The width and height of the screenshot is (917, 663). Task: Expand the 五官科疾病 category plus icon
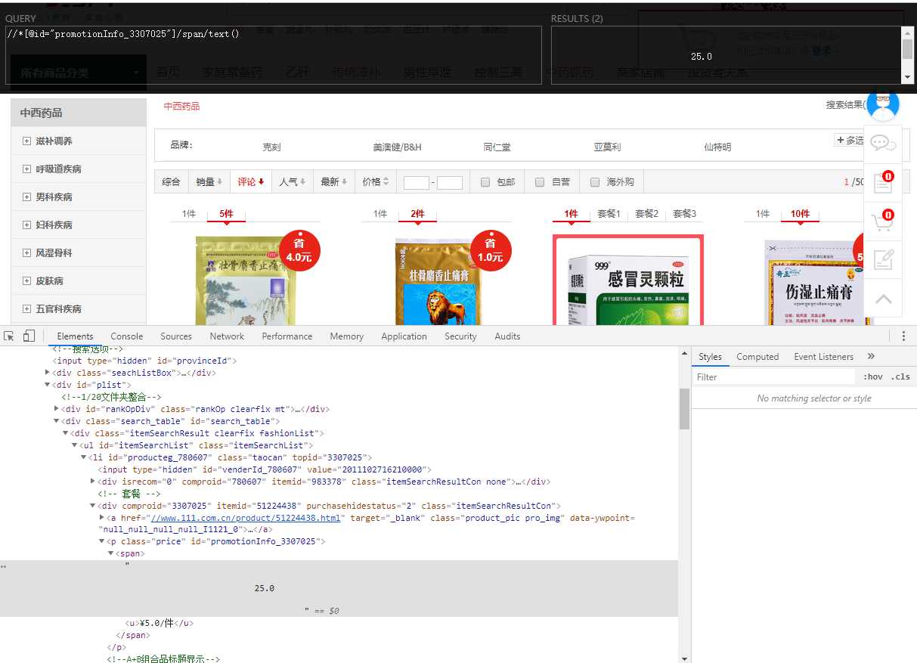pos(26,309)
